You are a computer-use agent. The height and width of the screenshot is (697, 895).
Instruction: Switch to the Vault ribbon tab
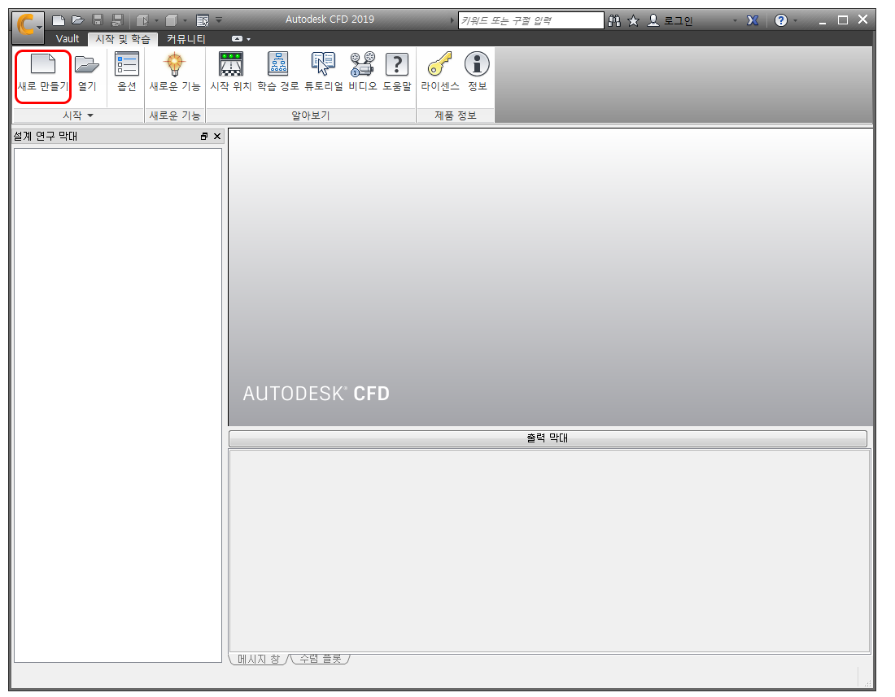pyautogui.click(x=68, y=39)
